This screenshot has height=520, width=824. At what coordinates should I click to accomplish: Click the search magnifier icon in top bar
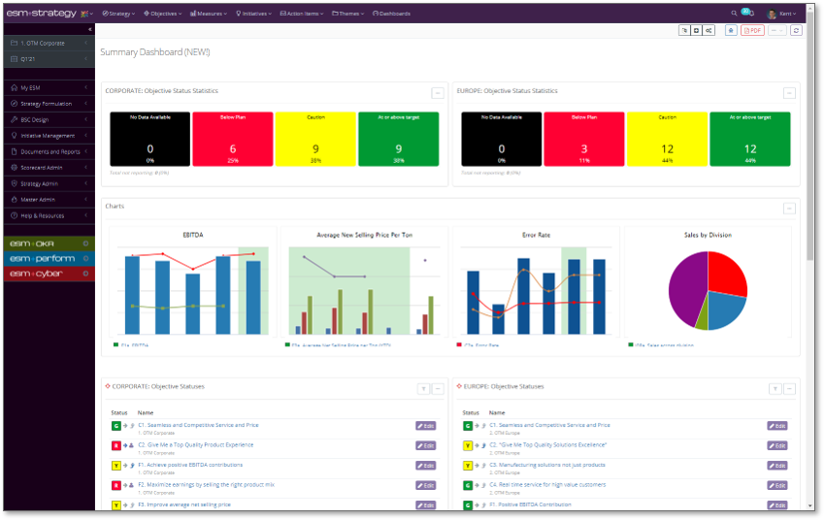tap(734, 14)
